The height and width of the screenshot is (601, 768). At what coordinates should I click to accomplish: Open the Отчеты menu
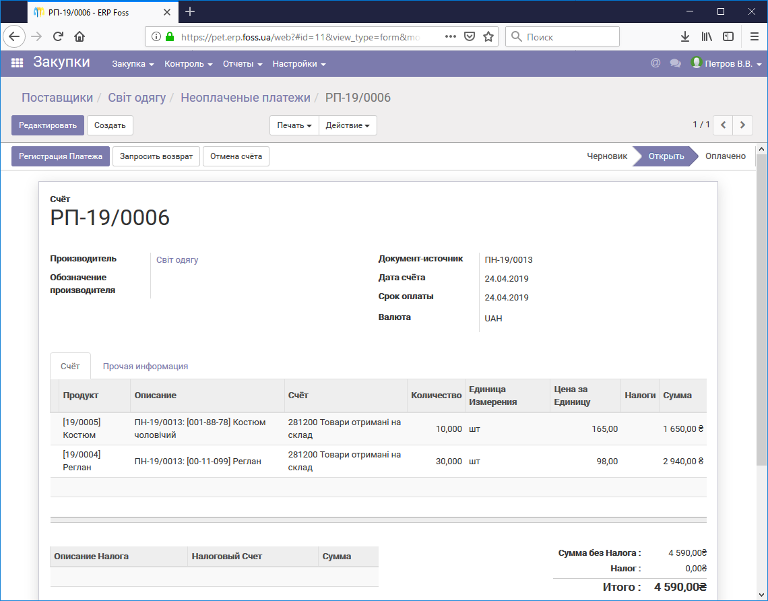(243, 64)
